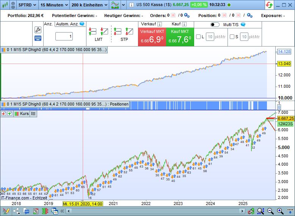Open the SPTRD template dropdown

click(27, 5)
